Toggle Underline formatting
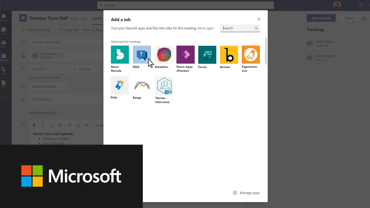Screen dimensions: 370x208 click(51, 125)
